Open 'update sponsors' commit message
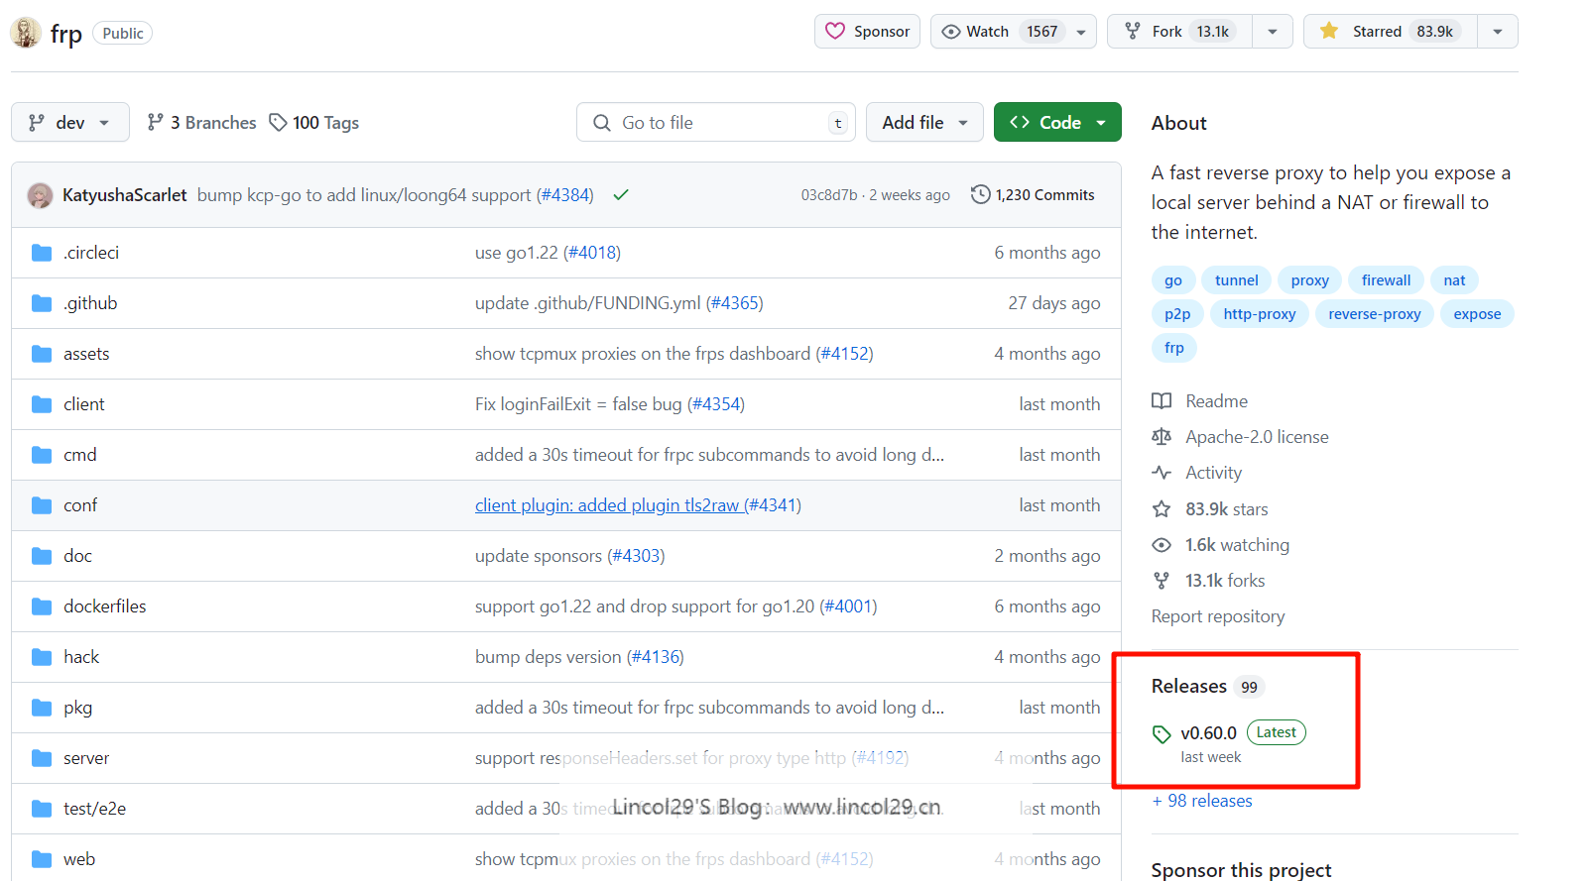1592x881 pixels. coord(539,556)
